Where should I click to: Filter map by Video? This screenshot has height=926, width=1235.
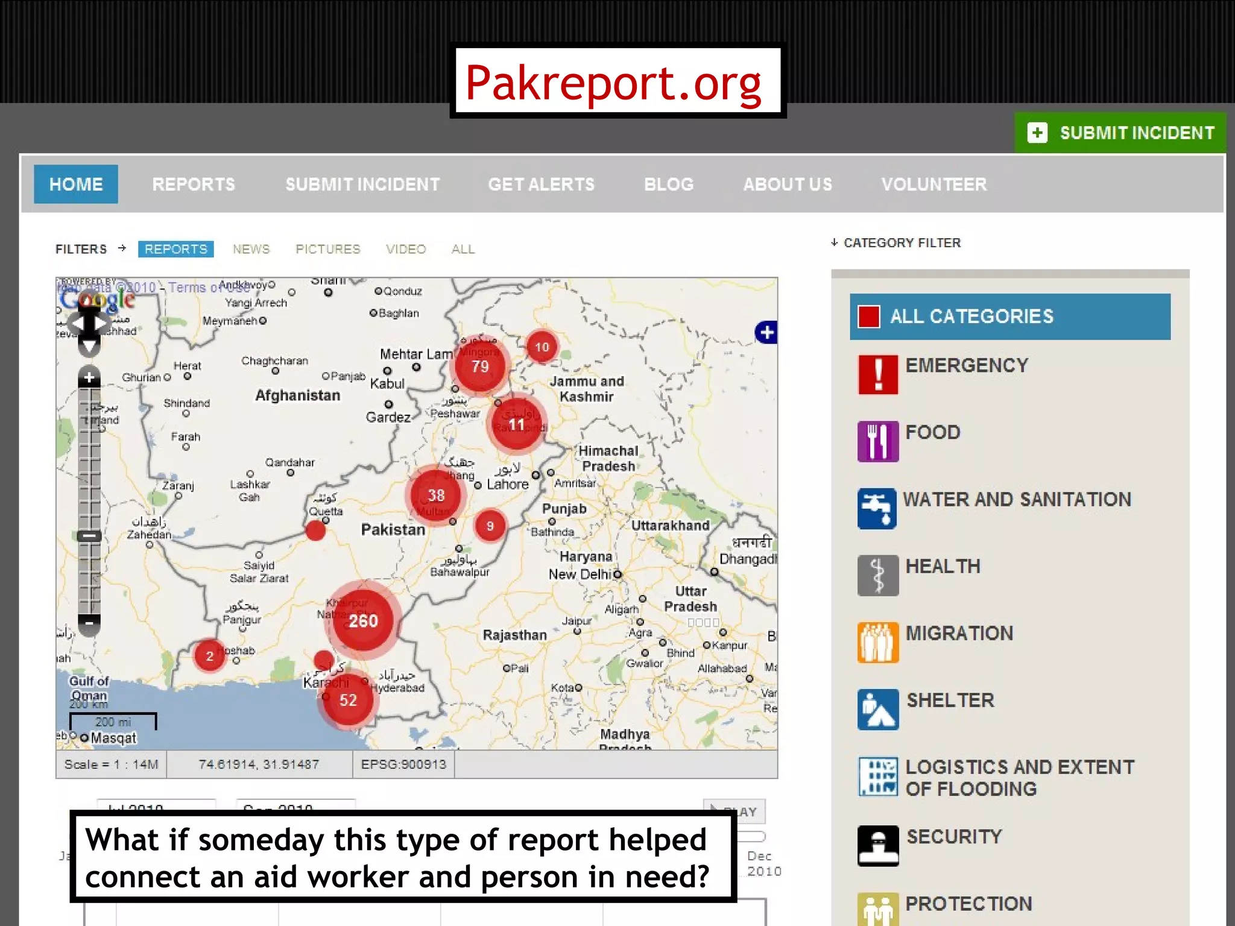(406, 249)
